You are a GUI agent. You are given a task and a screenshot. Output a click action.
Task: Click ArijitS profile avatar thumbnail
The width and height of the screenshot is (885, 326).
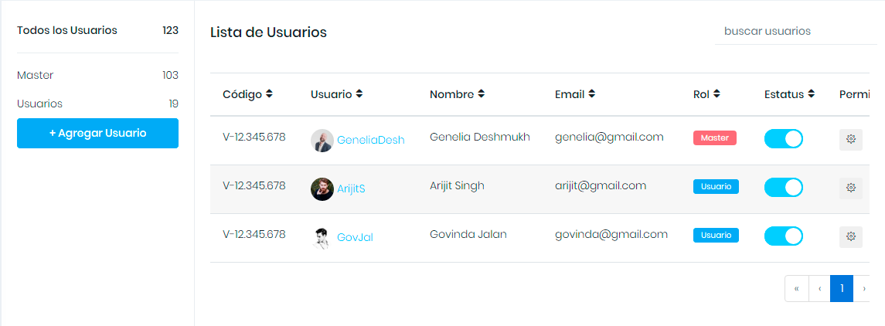[x=322, y=189]
